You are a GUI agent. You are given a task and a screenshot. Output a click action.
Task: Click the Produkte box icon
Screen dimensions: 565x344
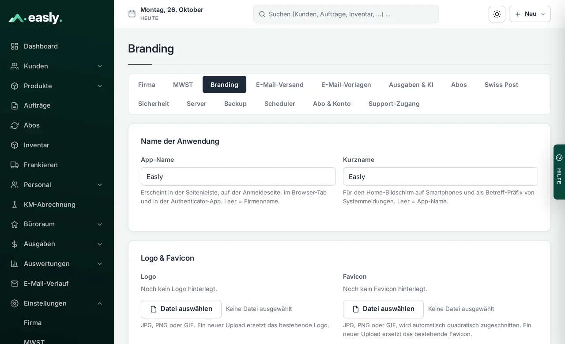(15, 86)
